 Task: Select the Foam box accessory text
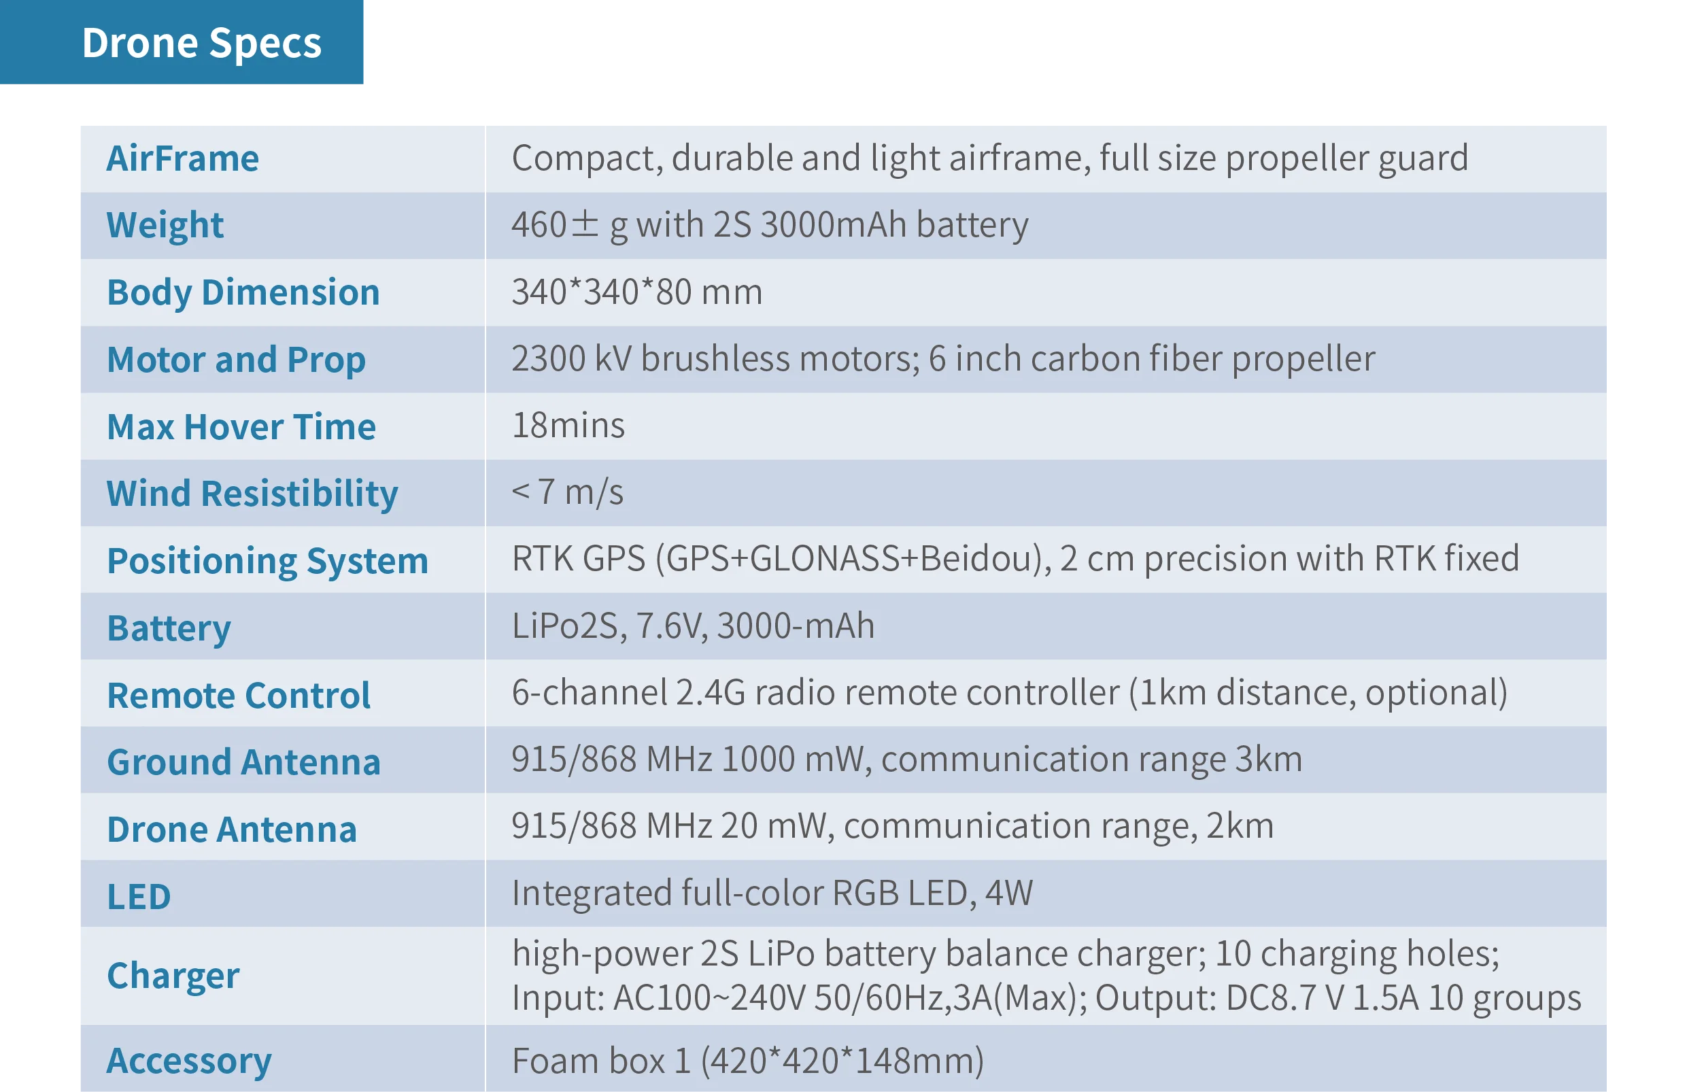[748, 1061]
